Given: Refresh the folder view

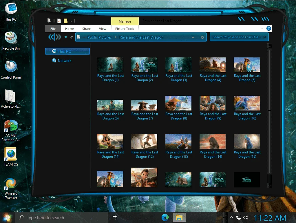Looking at the screenshot, I should (202, 37).
